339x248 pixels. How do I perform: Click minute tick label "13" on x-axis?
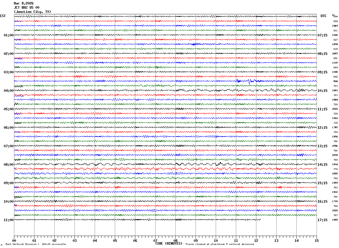point(276,241)
